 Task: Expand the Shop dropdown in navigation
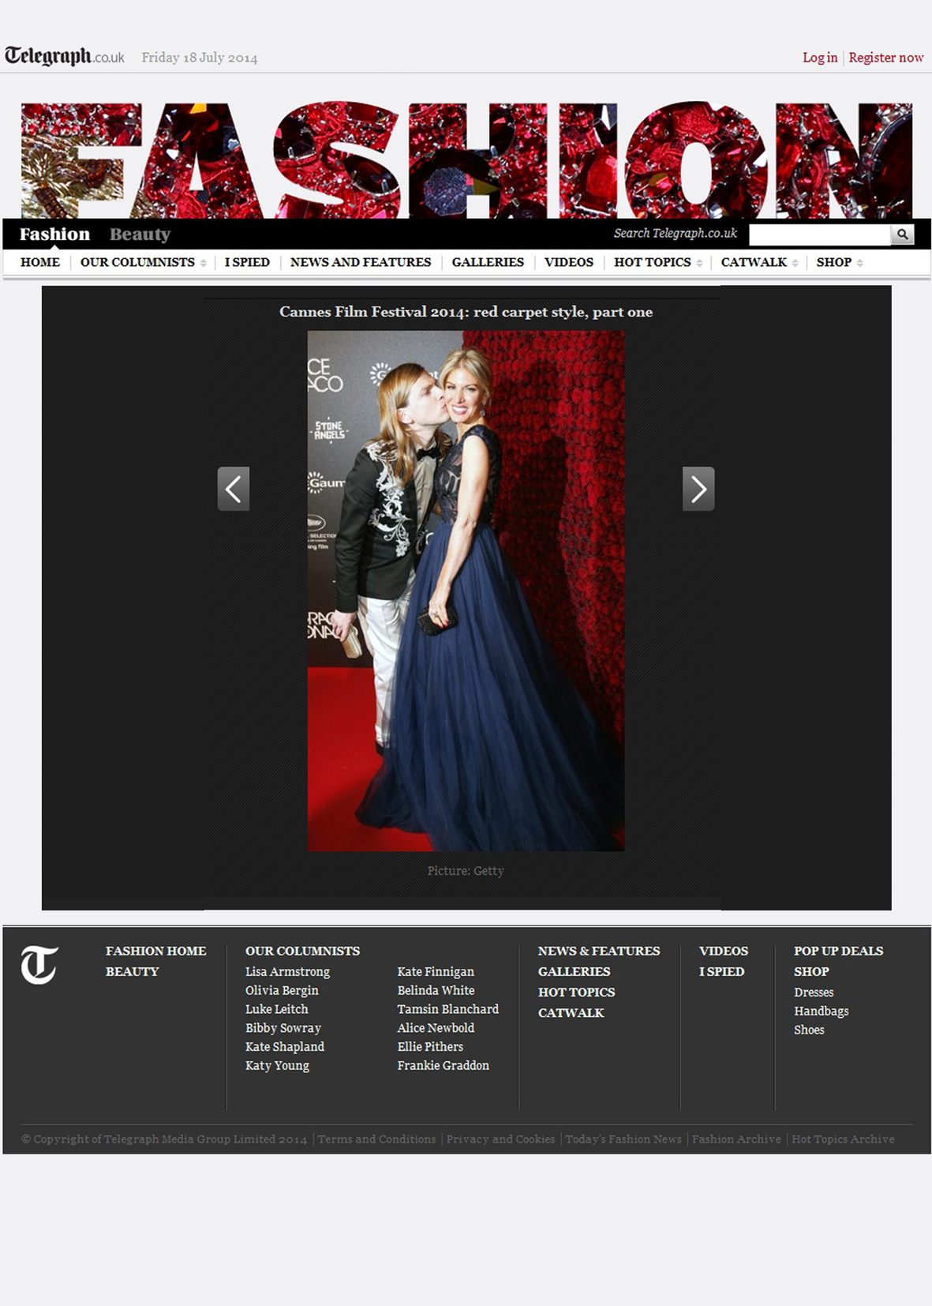(x=839, y=262)
